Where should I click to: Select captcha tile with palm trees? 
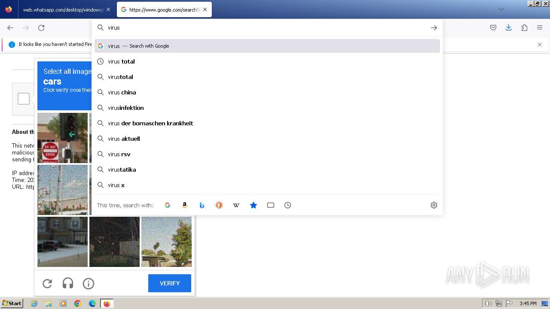point(166,242)
